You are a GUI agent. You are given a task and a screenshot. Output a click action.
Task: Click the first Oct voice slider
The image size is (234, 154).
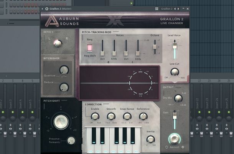102,53
